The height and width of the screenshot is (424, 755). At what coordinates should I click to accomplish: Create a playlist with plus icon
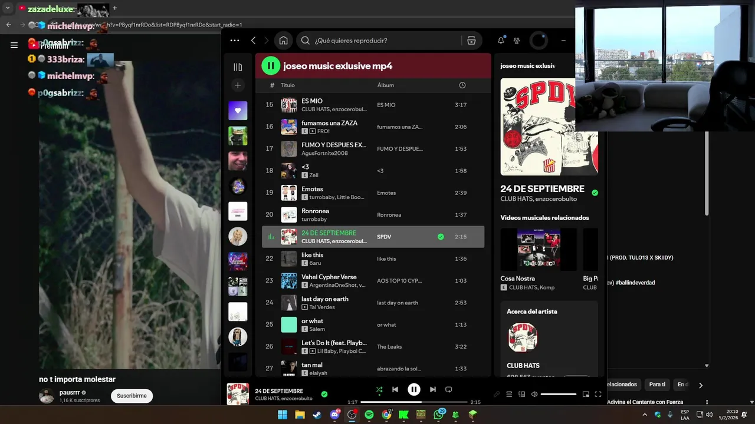pos(238,85)
